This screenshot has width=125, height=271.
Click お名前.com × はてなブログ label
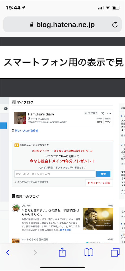coord(34,145)
